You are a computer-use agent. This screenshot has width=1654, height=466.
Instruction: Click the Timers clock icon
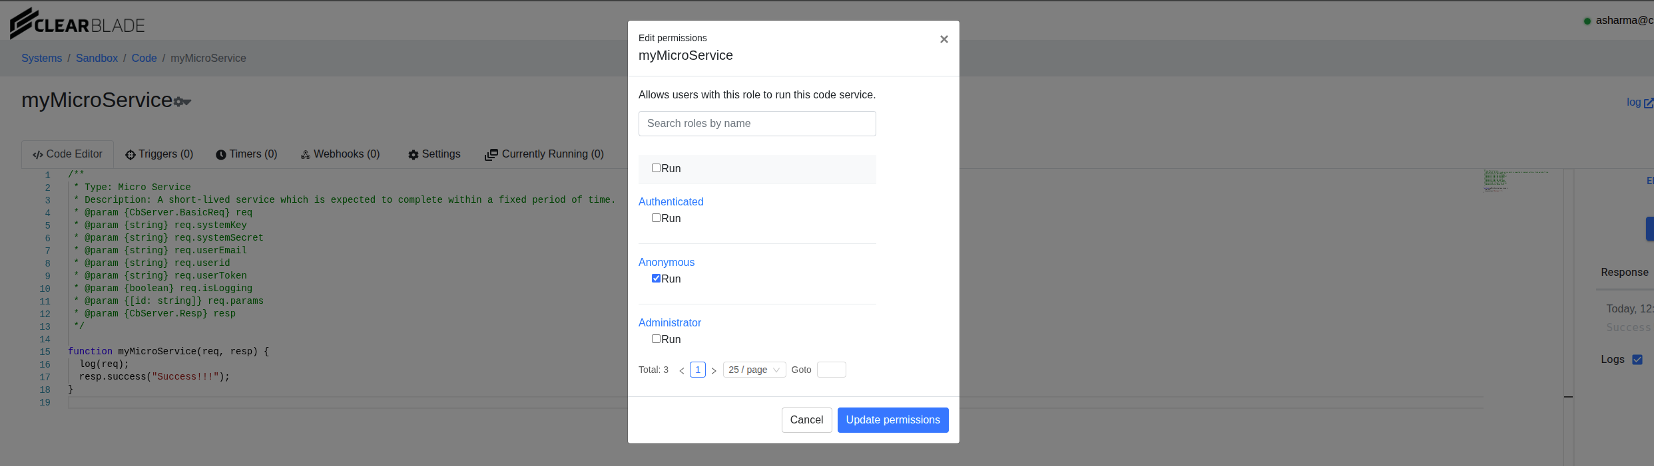point(220,155)
